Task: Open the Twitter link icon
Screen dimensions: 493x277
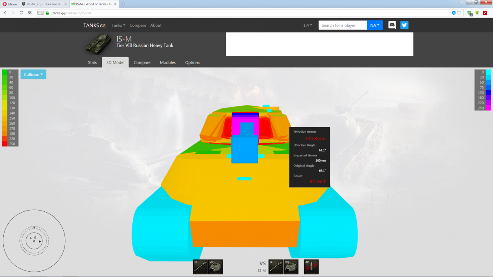Action: 404,25
